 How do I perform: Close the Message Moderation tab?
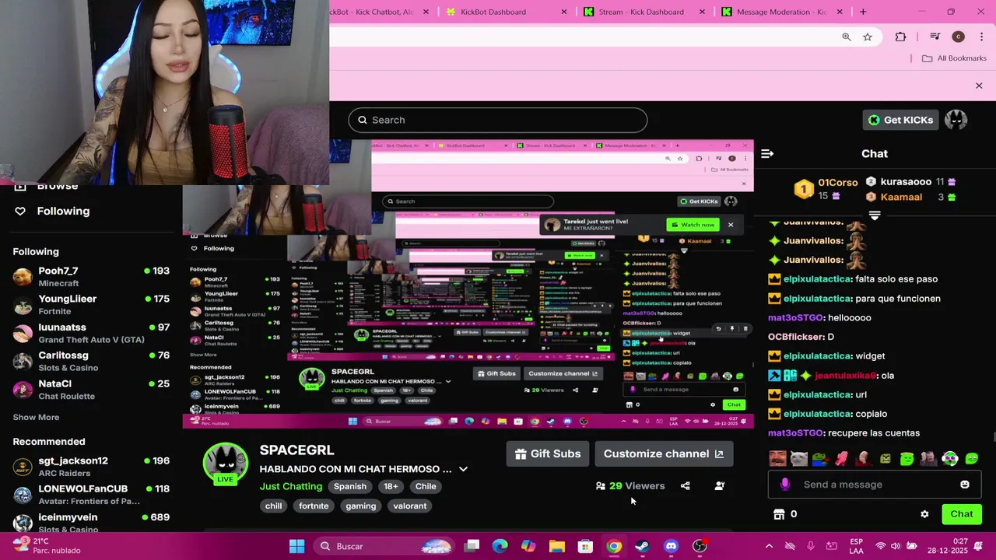point(840,12)
